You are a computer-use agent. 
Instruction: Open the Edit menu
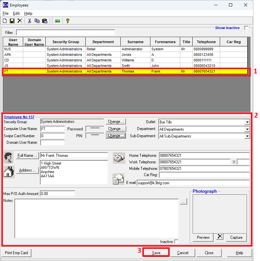(x=16, y=13)
